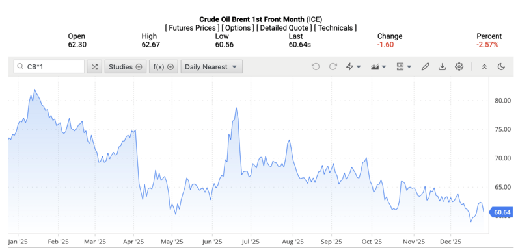Image resolution: width=518 pixels, height=248 pixels.
Task: Open the chart type area icon menu
Action: pyautogui.click(x=378, y=67)
